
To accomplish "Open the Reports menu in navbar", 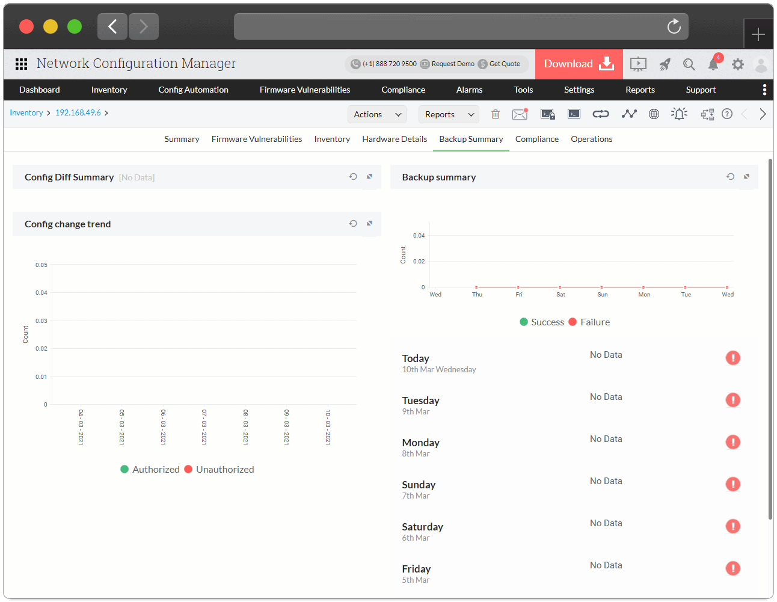I will [x=640, y=90].
